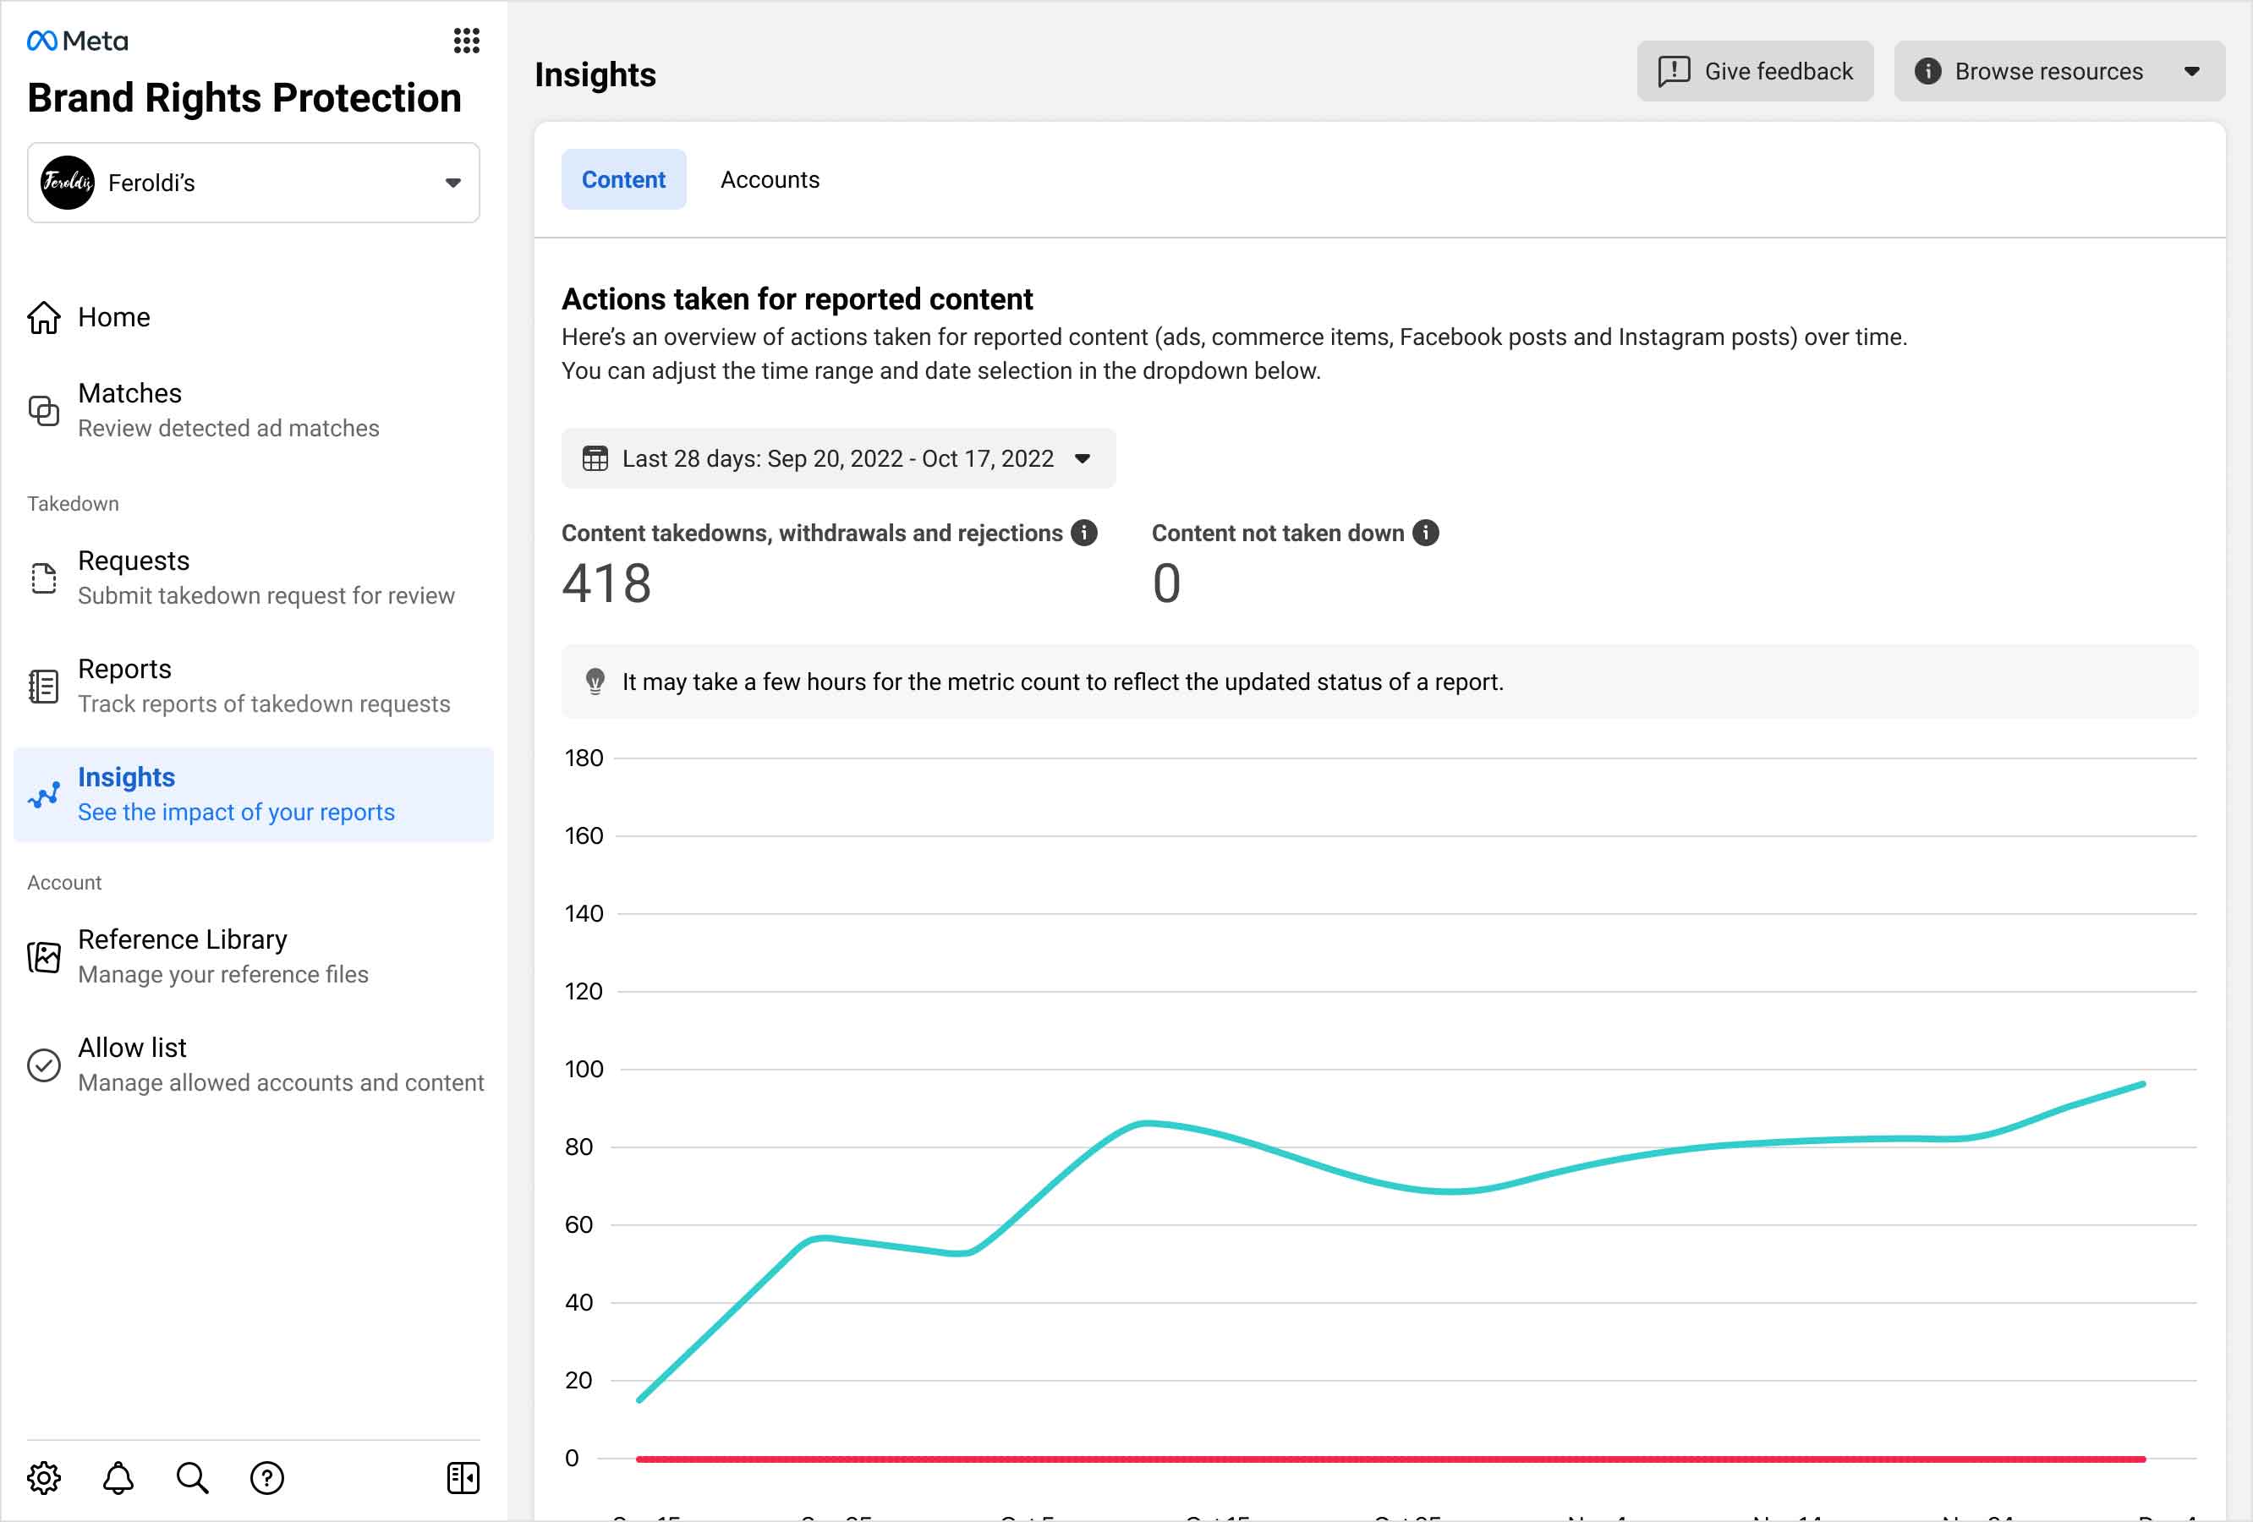Click info icon beside Content not taken down
Viewport: 2253px width, 1522px height.
[x=1425, y=534]
